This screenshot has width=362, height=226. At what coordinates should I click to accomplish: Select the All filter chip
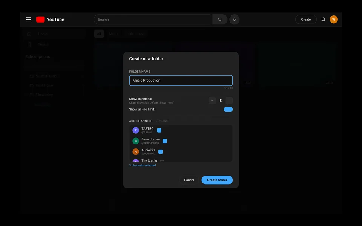click(x=99, y=34)
